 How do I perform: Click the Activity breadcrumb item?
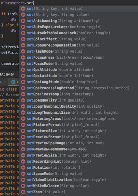pos(7,74)
